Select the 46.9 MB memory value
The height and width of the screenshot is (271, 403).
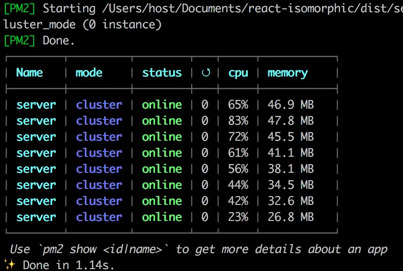291,105
